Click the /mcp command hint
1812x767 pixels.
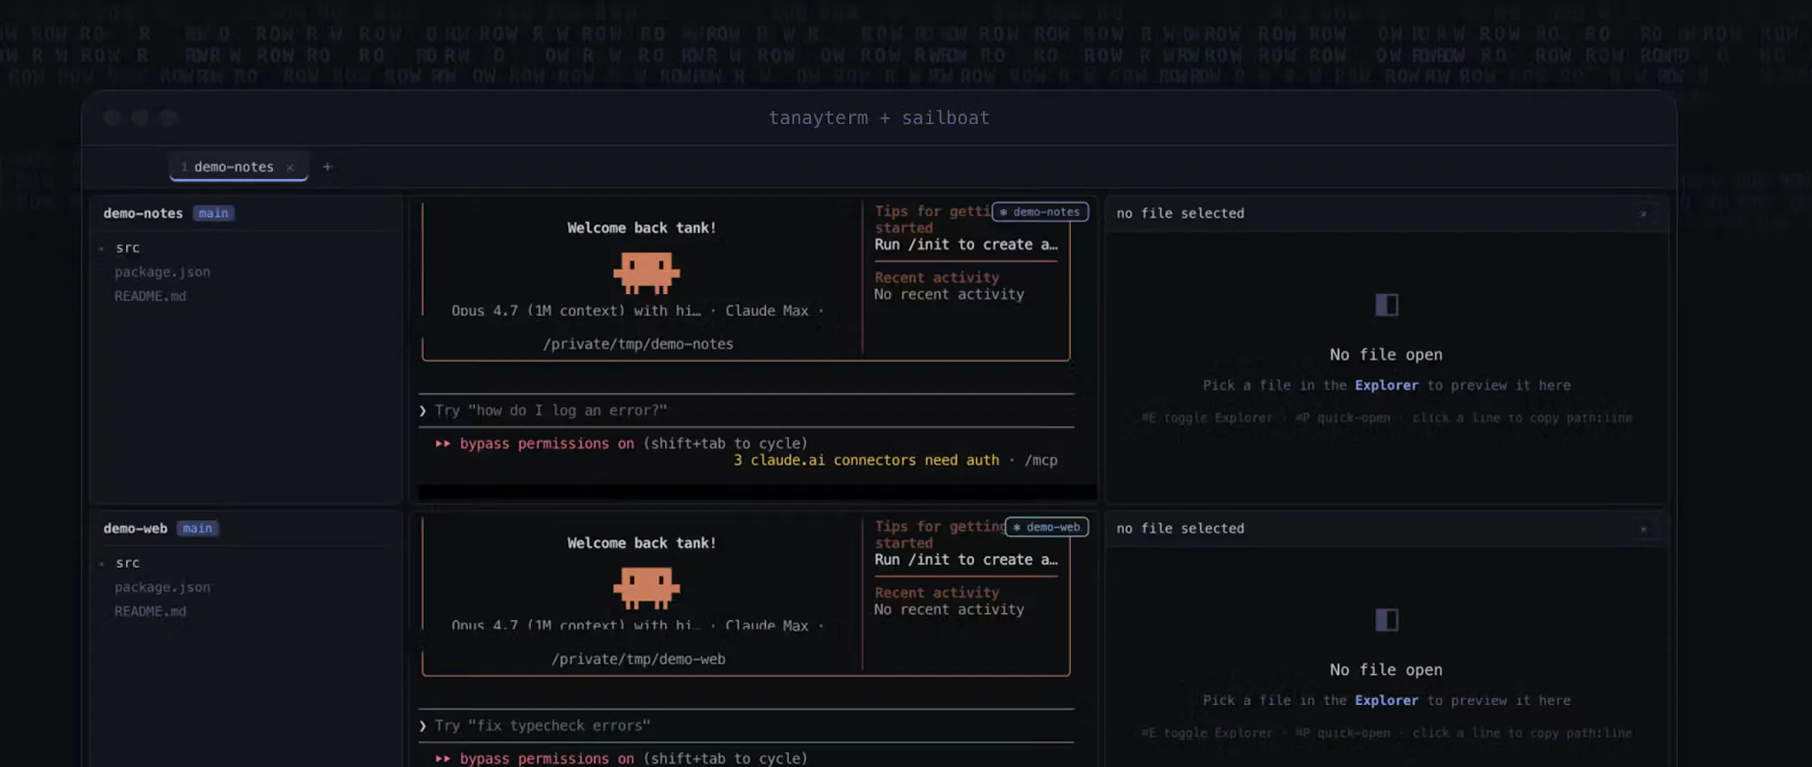point(1041,461)
